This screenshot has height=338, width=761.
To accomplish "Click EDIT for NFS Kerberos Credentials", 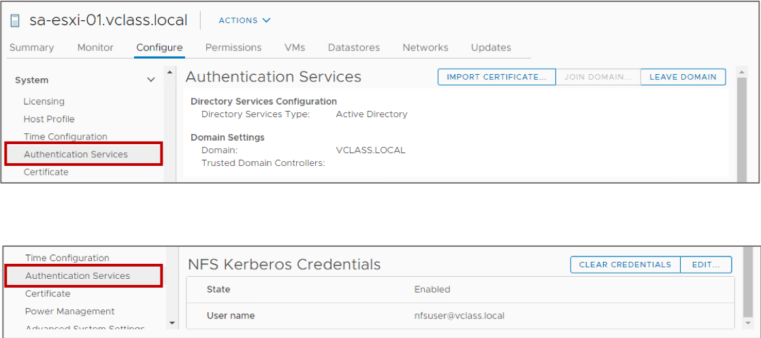I will click(x=706, y=265).
